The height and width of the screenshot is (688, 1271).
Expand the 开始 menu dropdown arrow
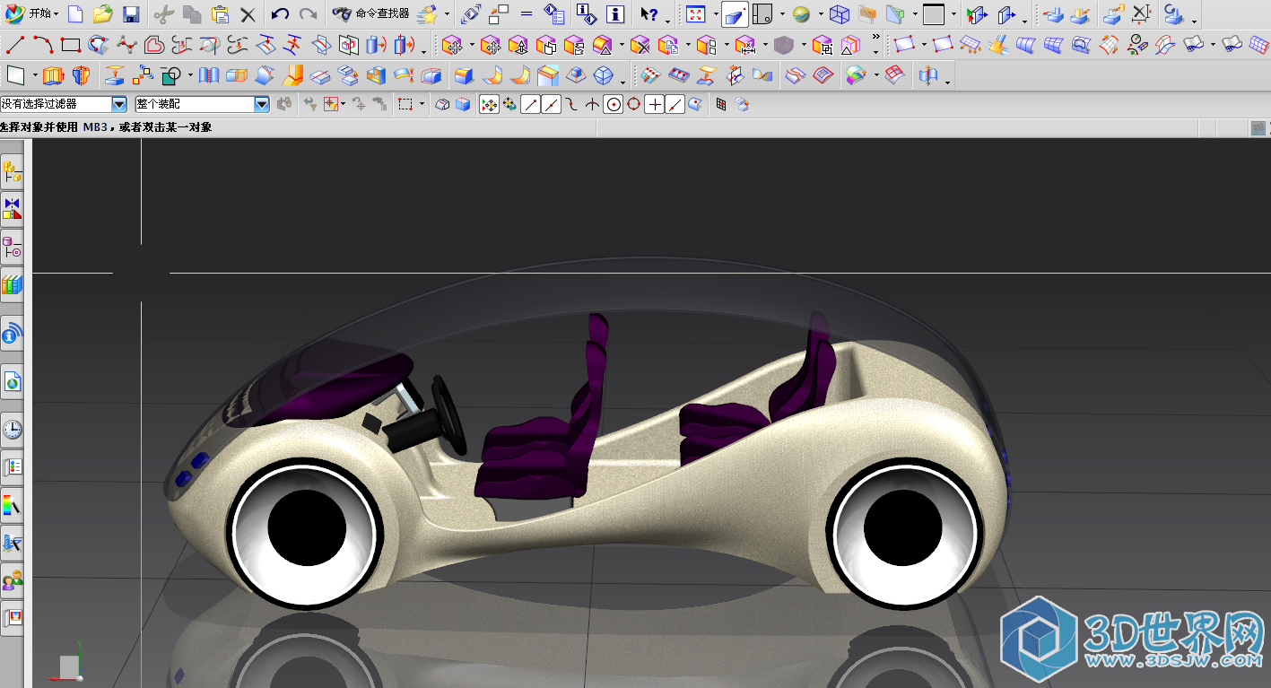point(57,14)
